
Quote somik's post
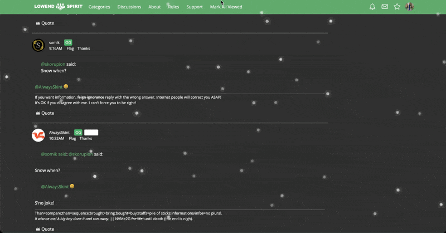tap(45, 113)
